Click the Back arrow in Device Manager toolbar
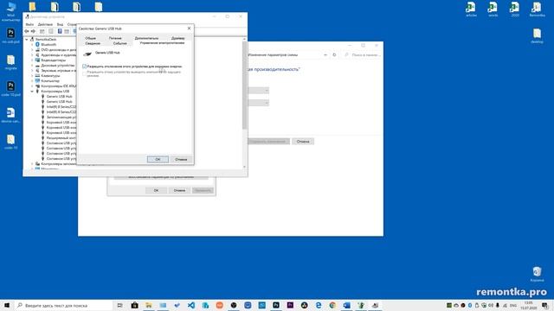This screenshot has height=311, width=554. coord(27,31)
